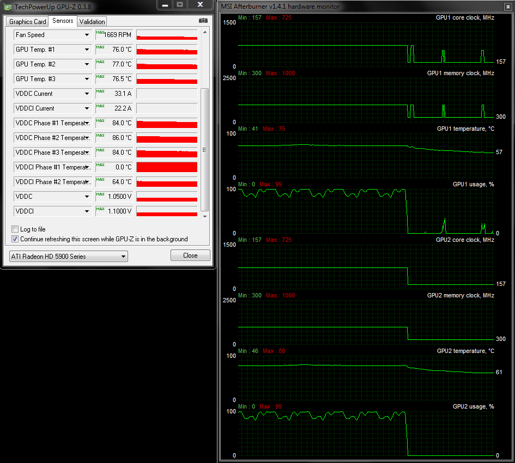This screenshot has width=515, height=463.
Task: Enable the Log to file checkbox
Action: [15, 229]
